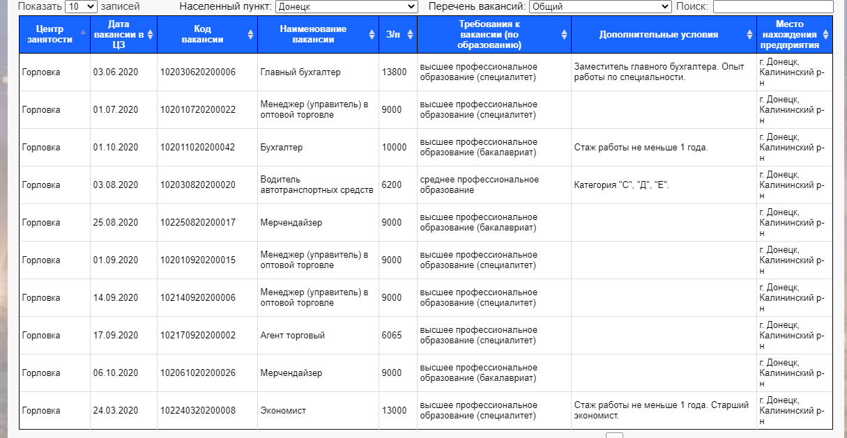
Task: Toggle sort icon for Наименование вакансии
Action: [372, 34]
